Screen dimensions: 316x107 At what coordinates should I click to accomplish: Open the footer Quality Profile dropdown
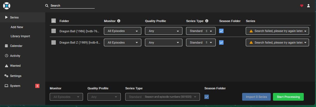click(104, 97)
